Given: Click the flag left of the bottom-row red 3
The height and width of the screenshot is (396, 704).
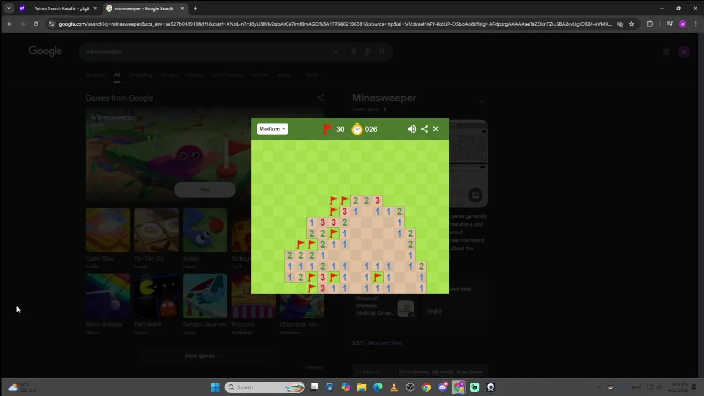Looking at the screenshot, I should 312,288.
